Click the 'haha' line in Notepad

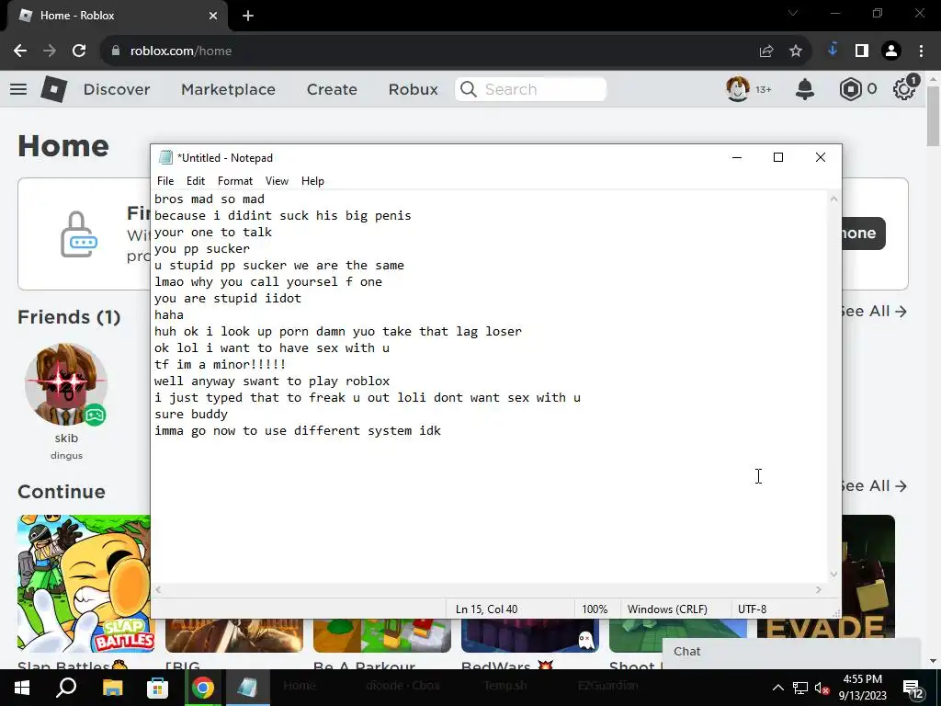pos(169,315)
